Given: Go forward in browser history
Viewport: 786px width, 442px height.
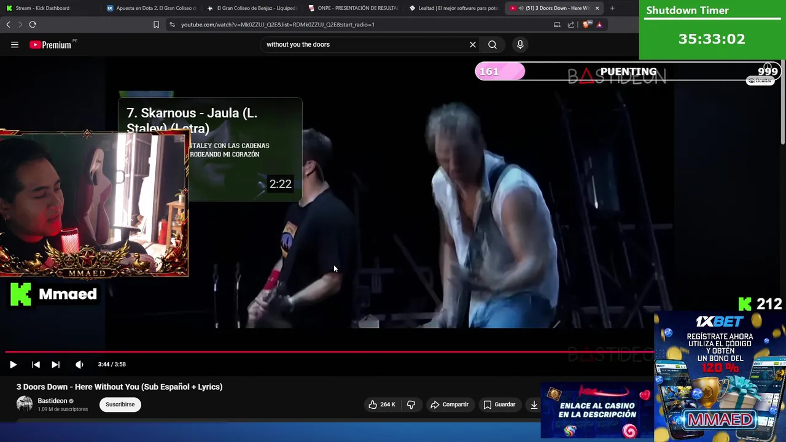Looking at the screenshot, I should 20,25.
